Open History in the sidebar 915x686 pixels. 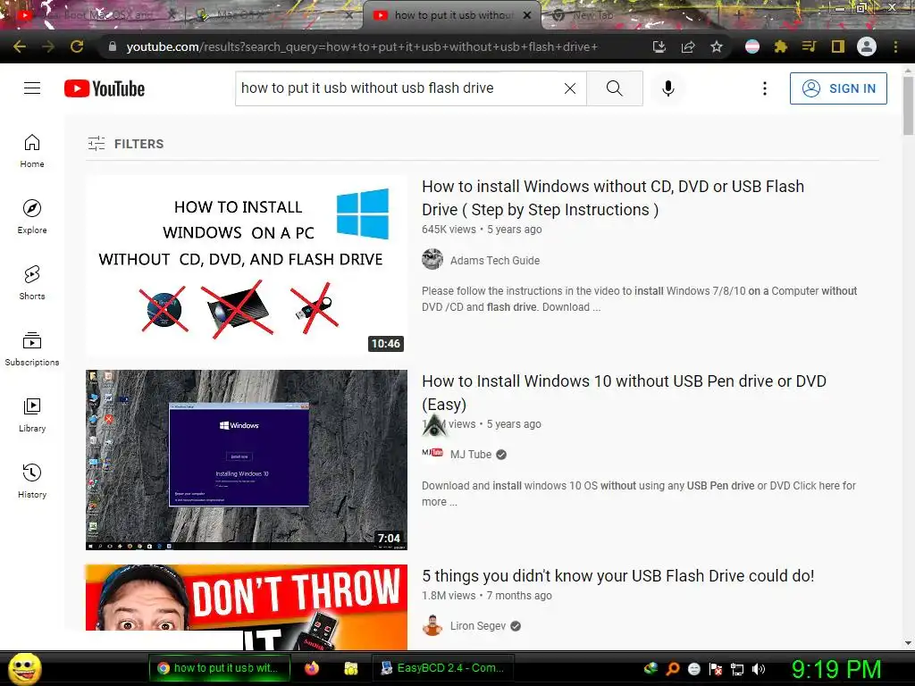point(32,481)
